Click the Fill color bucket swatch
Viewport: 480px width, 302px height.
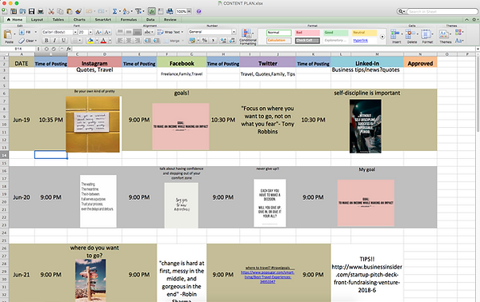pyautogui.click(x=90, y=41)
